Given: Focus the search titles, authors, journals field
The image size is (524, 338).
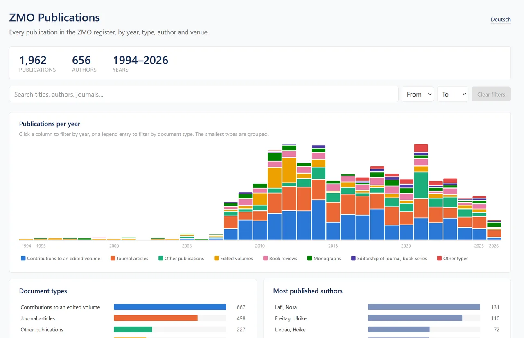Looking at the screenshot, I should [204, 94].
